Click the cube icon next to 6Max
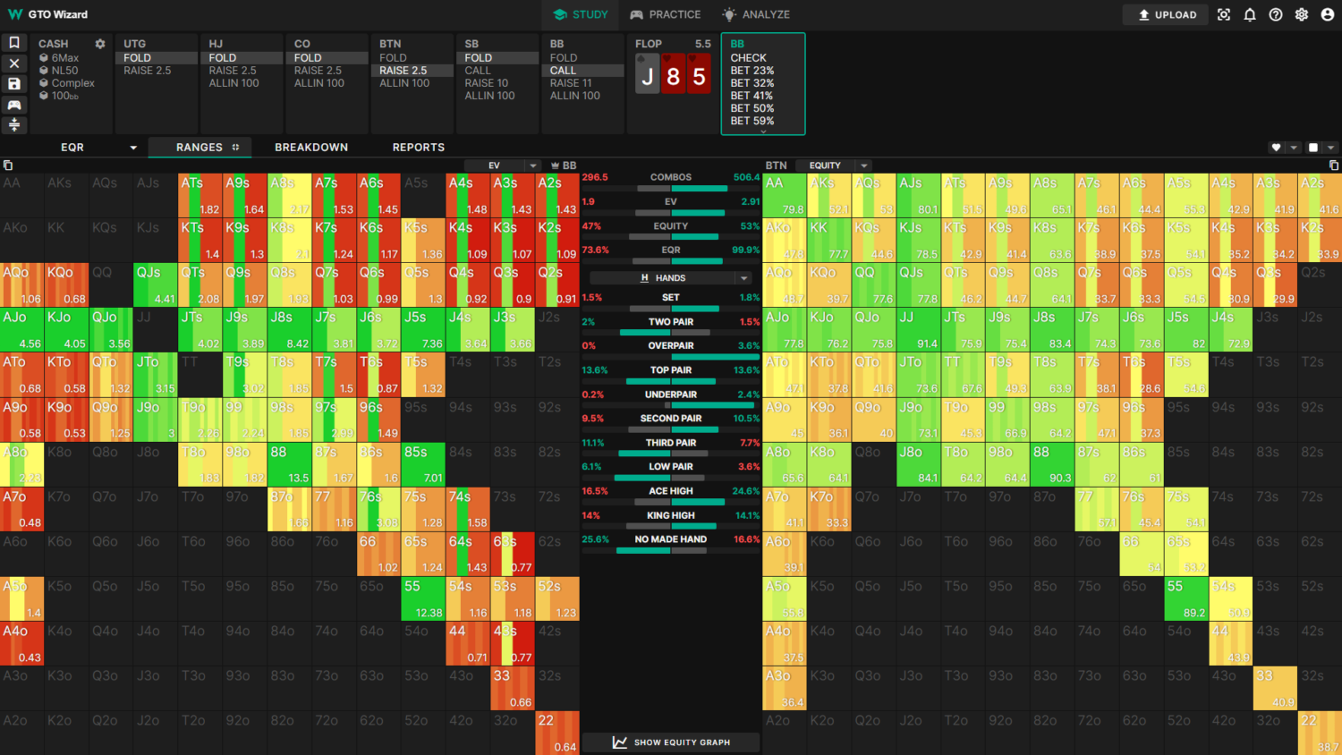The width and height of the screenshot is (1342, 755). pos(44,58)
